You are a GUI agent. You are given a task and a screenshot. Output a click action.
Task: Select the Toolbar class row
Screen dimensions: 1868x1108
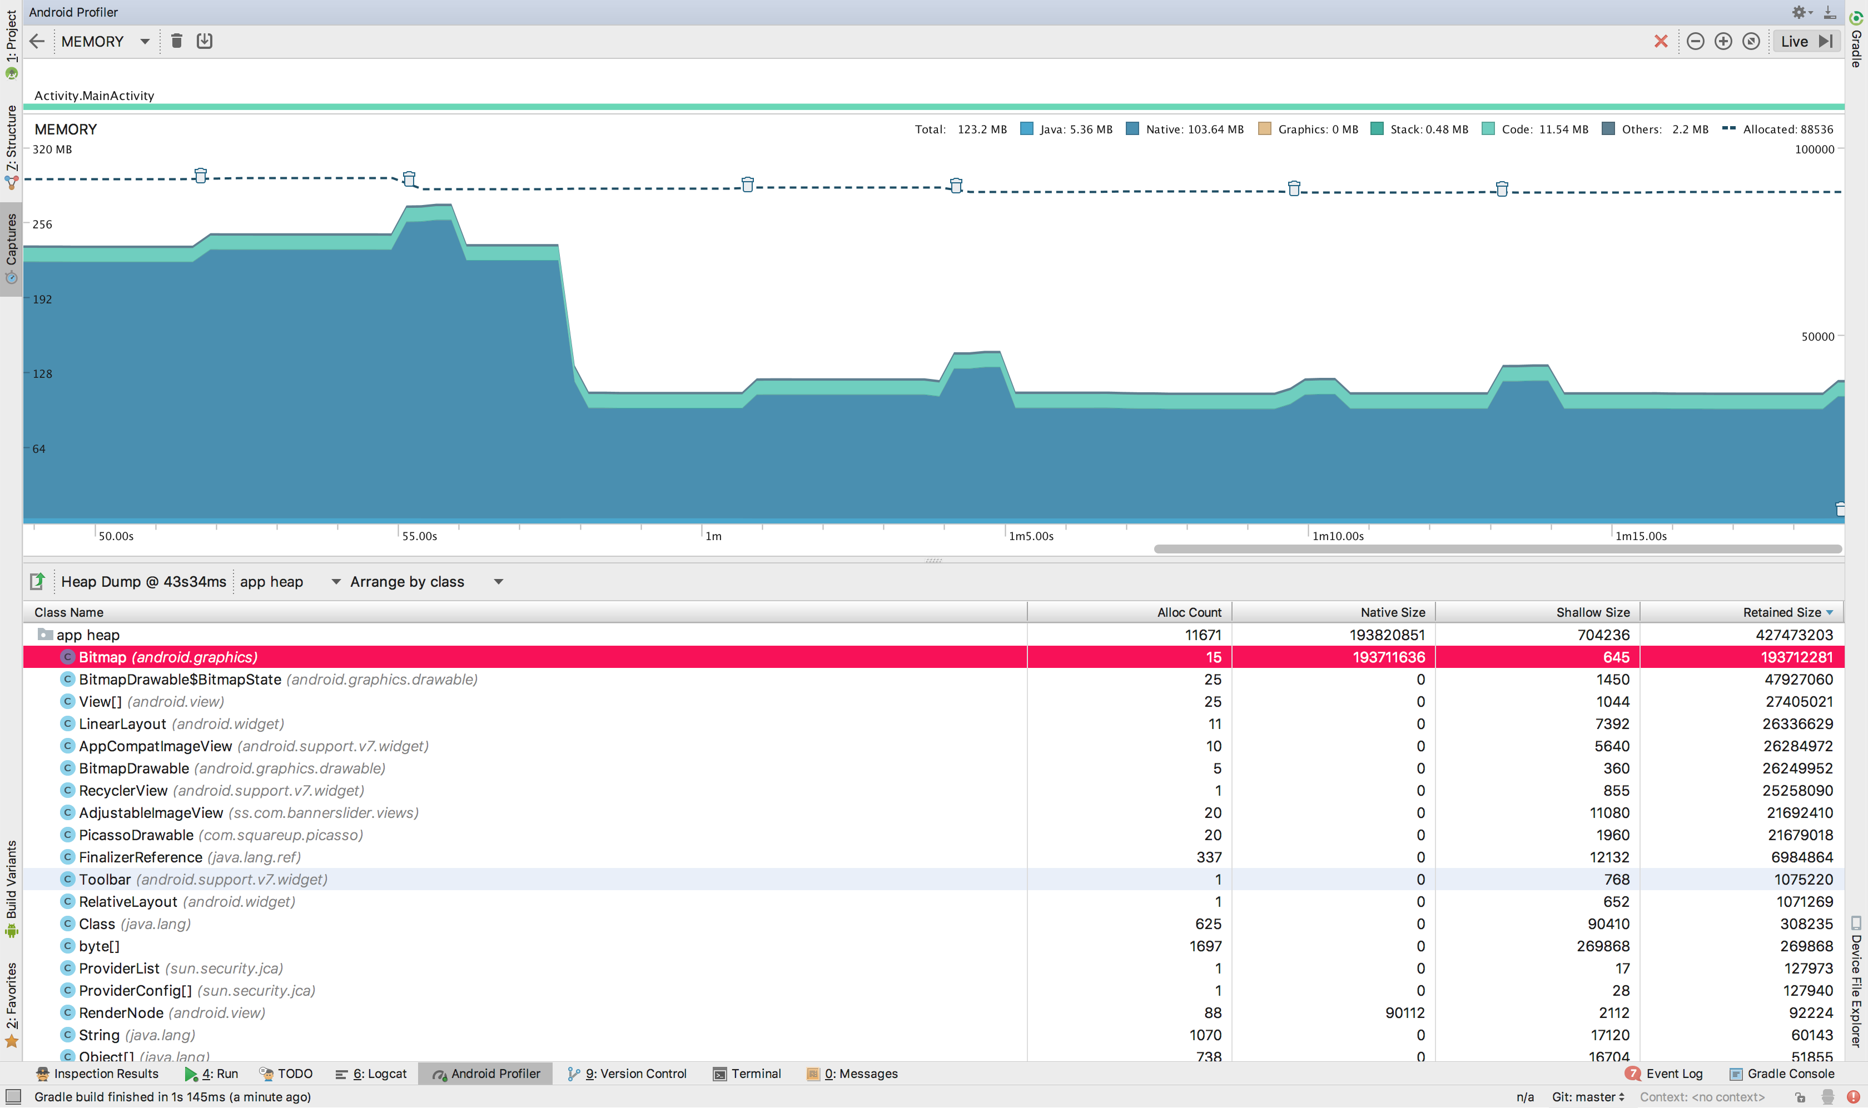pyautogui.click(x=933, y=880)
